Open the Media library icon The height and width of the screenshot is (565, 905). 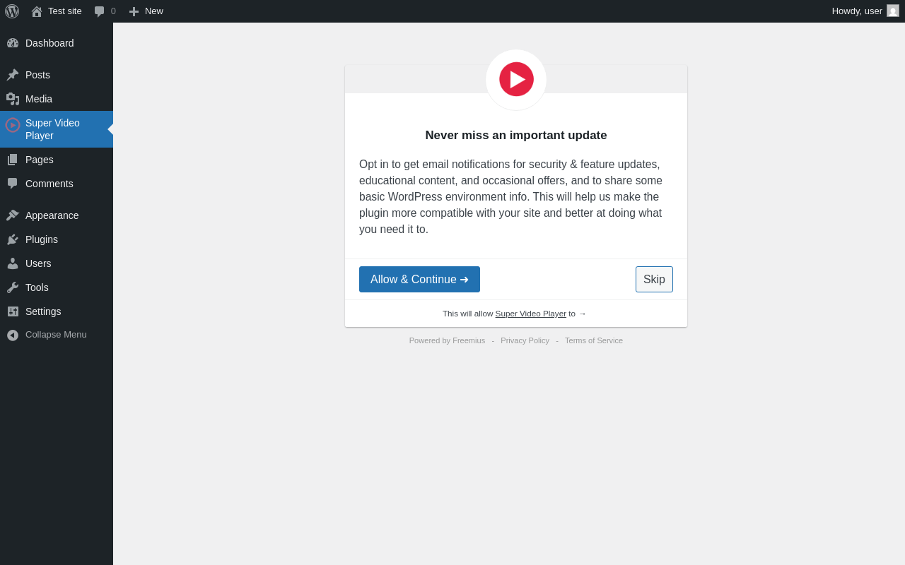tap(13, 99)
